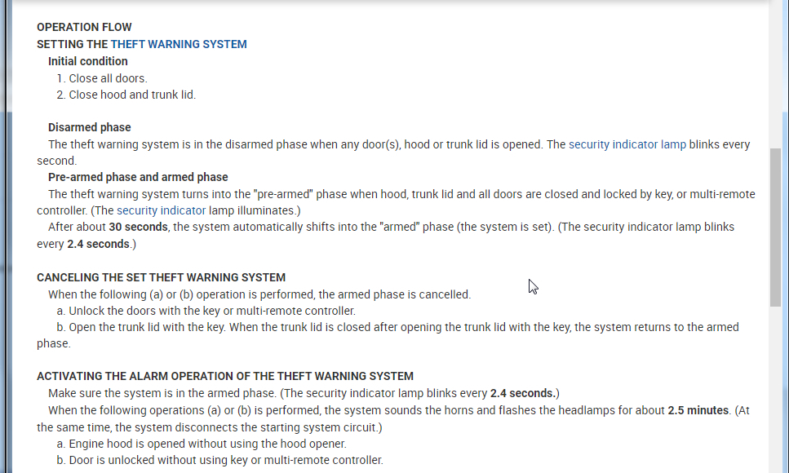Click item "a. Engine hood is opened"

202,444
